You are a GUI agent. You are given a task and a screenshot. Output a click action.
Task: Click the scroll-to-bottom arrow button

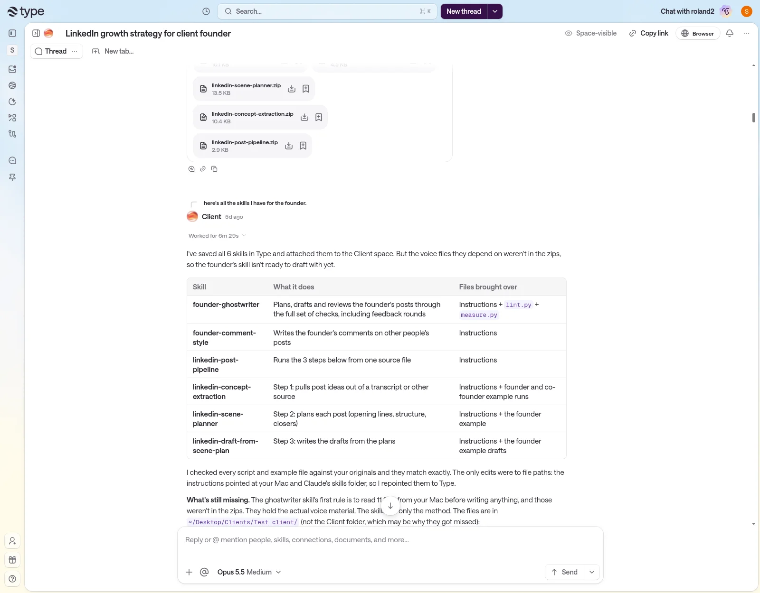(x=390, y=506)
